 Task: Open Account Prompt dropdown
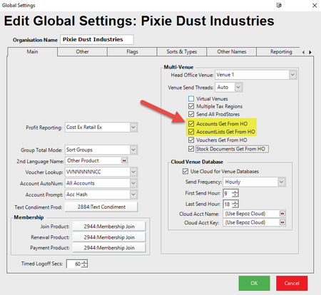tap(133, 195)
